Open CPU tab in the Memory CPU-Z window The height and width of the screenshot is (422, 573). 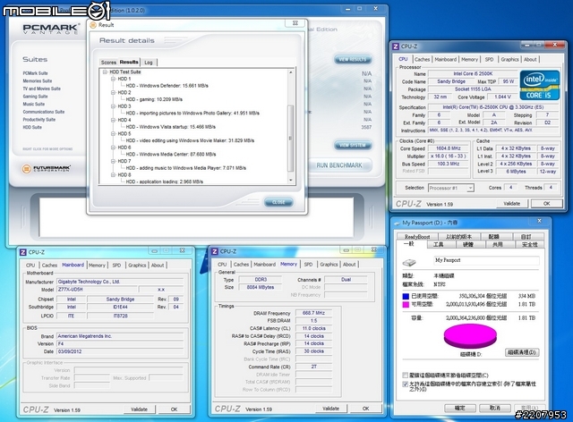coord(222,265)
